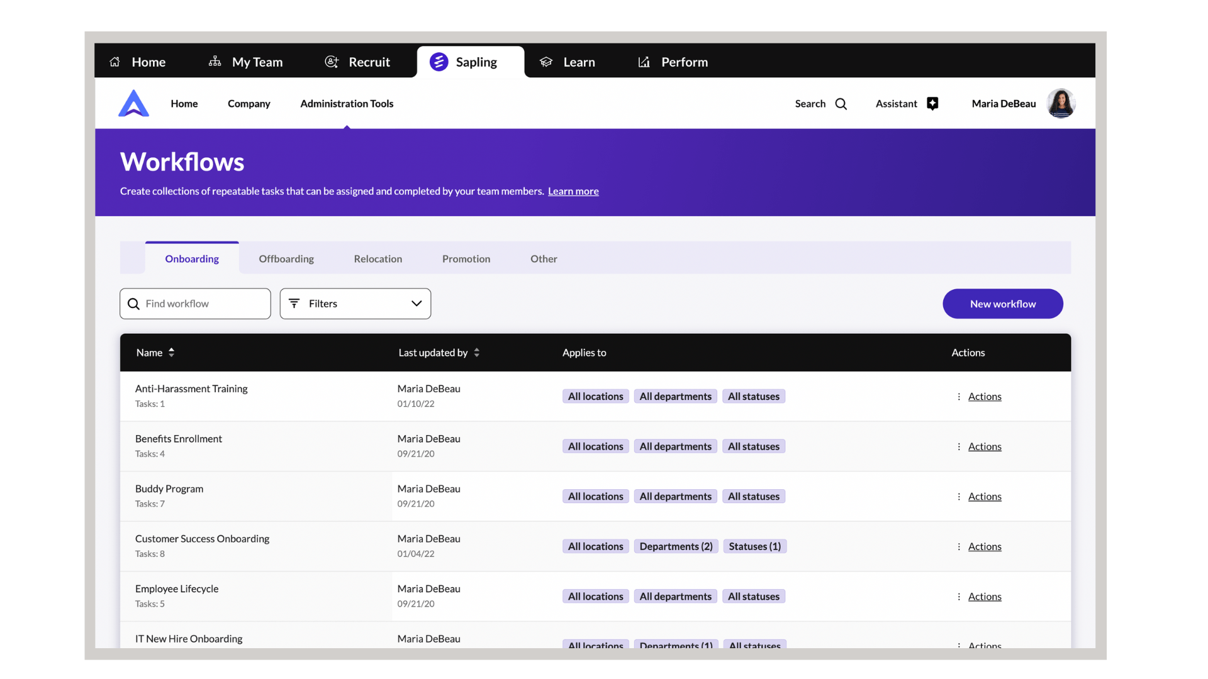Click Actions for Customer Success Onboarding
The image size is (1208, 679).
[985, 546]
